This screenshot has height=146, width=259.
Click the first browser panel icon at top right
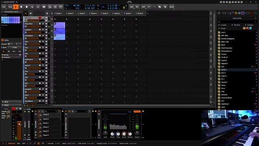tap(219, 13)
